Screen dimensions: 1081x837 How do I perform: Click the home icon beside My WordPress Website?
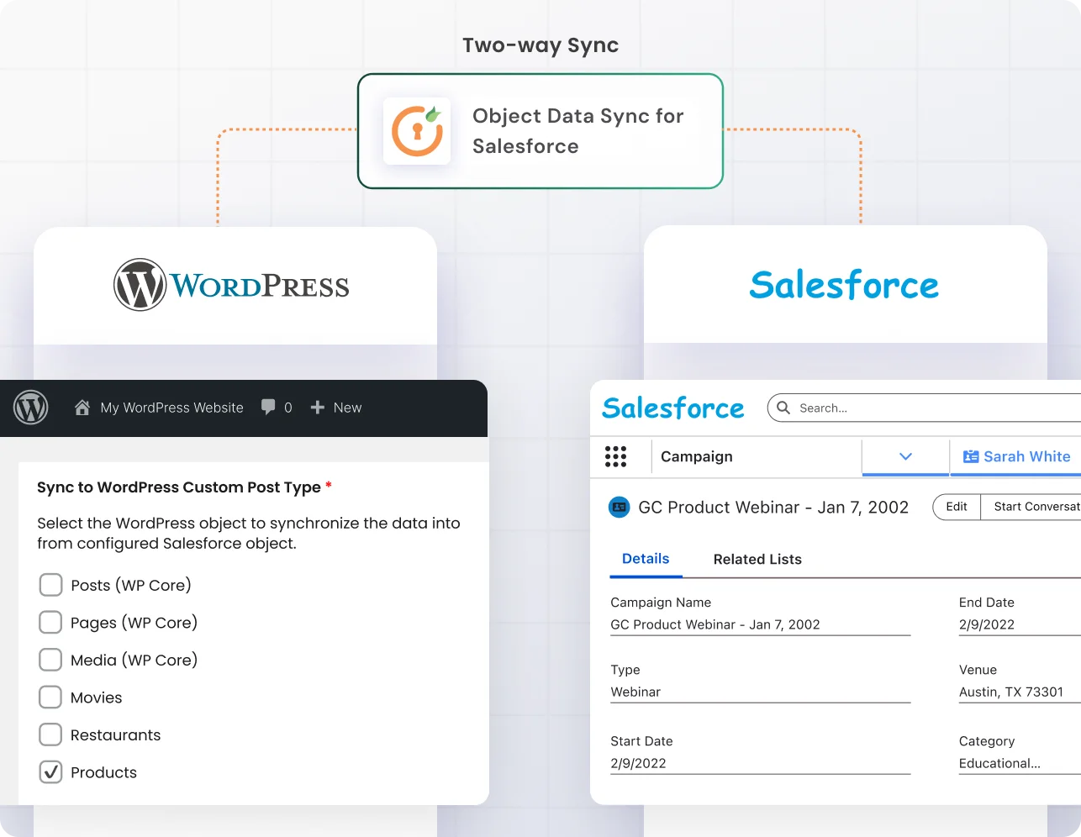click(82, 408)
